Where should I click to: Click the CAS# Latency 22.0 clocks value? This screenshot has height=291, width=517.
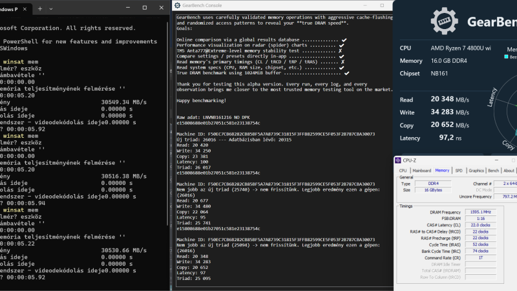point(480,225)
